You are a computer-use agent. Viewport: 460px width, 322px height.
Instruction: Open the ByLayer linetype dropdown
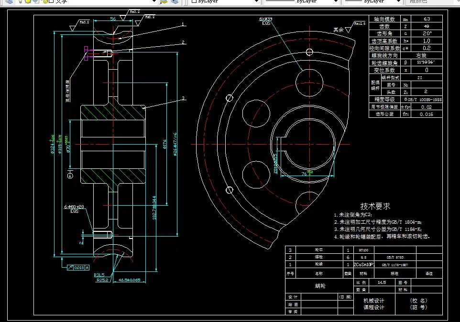pyautogui.click(x=302, y=1)
